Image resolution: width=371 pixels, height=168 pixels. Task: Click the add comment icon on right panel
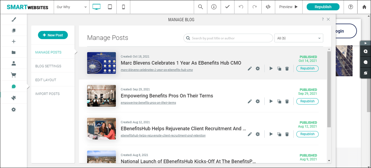366,51
